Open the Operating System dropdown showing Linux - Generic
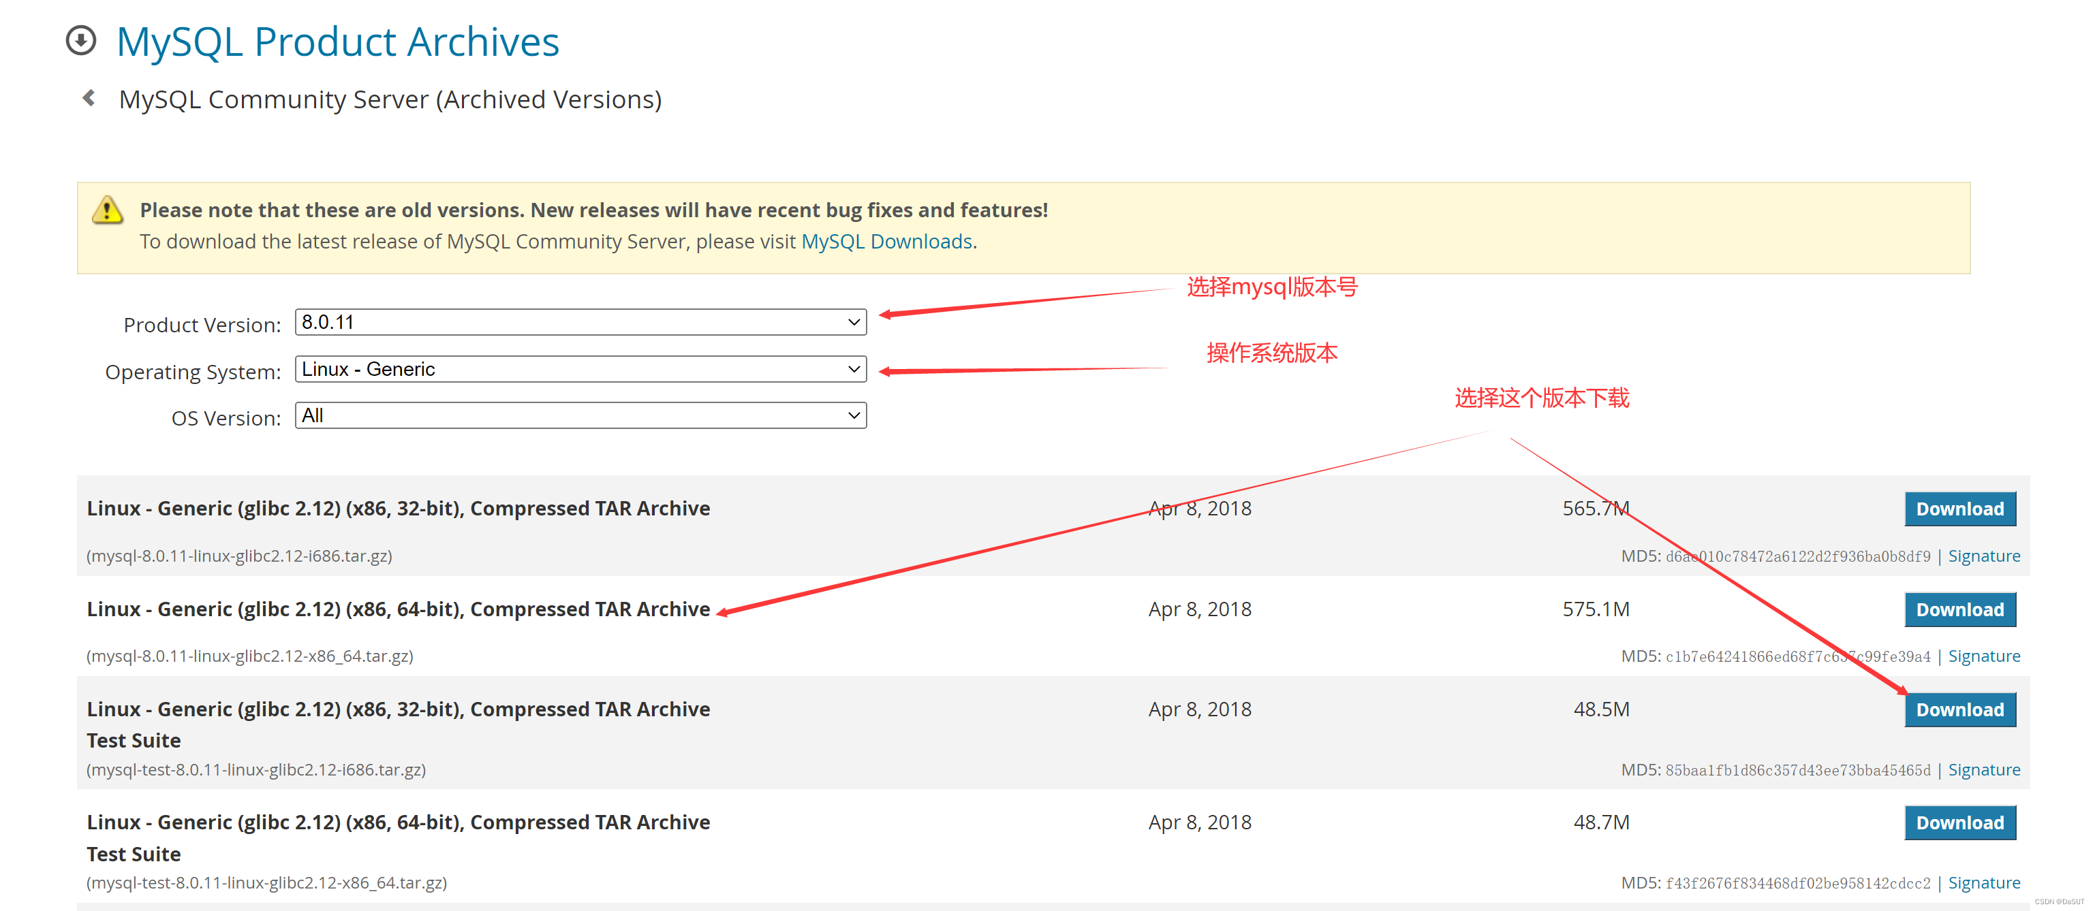The width and height of the screenshot is (2095, 911). click(580, 369)
